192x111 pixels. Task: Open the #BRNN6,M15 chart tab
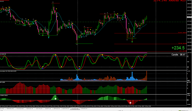coord(10,109)
